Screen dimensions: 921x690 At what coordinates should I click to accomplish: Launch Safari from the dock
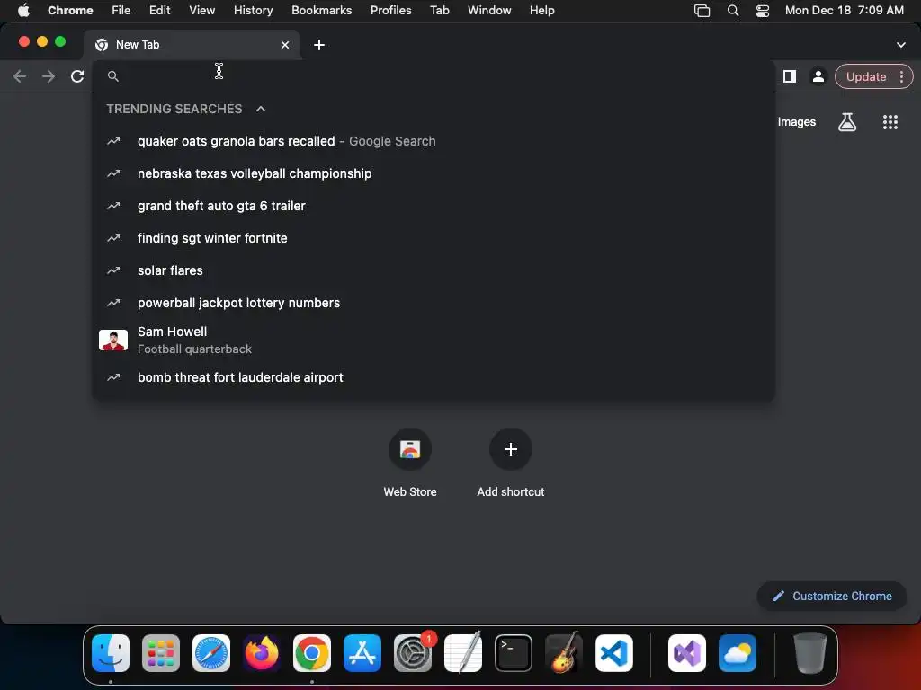pyautogui.click(x=211, y=653)
